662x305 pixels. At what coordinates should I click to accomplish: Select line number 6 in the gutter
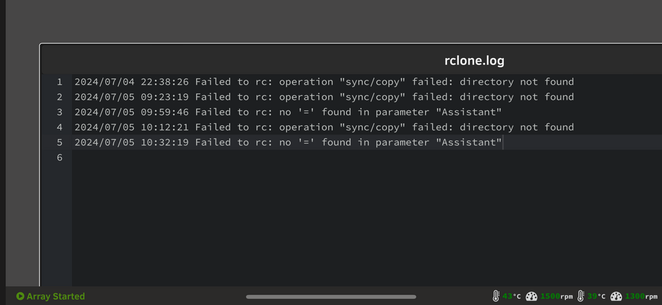(x=60, y=157)
